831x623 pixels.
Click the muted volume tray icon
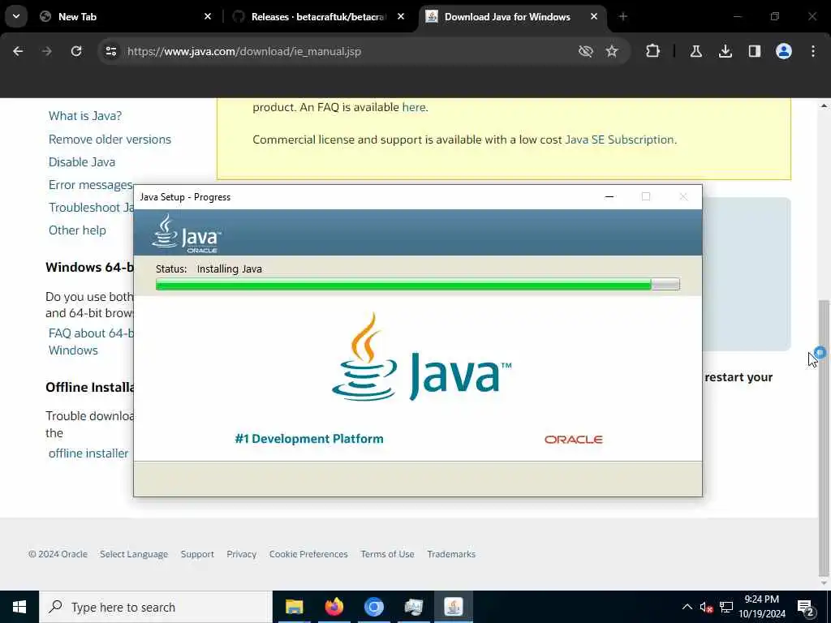click(706, 608)
